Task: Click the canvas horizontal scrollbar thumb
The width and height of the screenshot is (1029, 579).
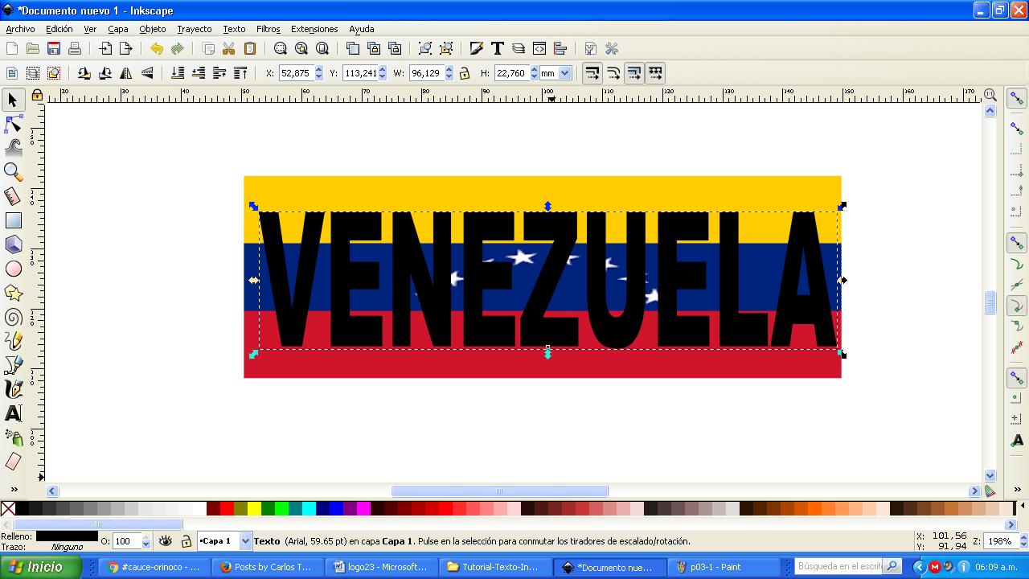Action: click(499, 491)
